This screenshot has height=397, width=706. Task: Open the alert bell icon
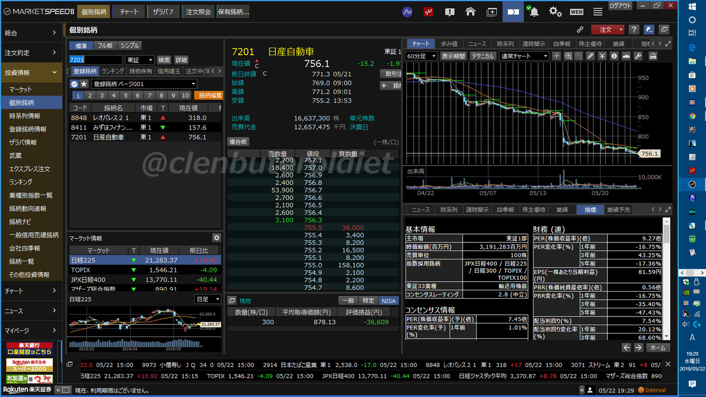[x=534, y=11]
